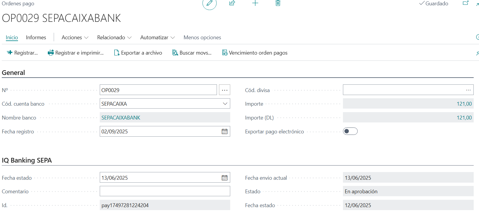Open calendar picker for Fecha registro
Screen dimensions: 479x216
point(225,132)
